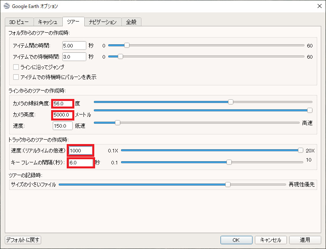Open the ナビゲーション tab

pos(103,22)
